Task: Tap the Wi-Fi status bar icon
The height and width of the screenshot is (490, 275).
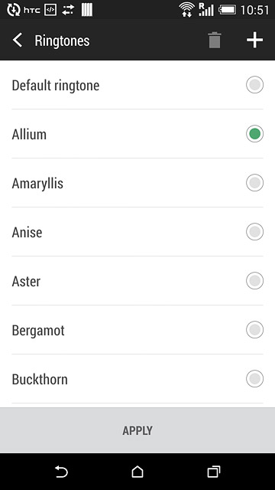Action: pos(186,10)
